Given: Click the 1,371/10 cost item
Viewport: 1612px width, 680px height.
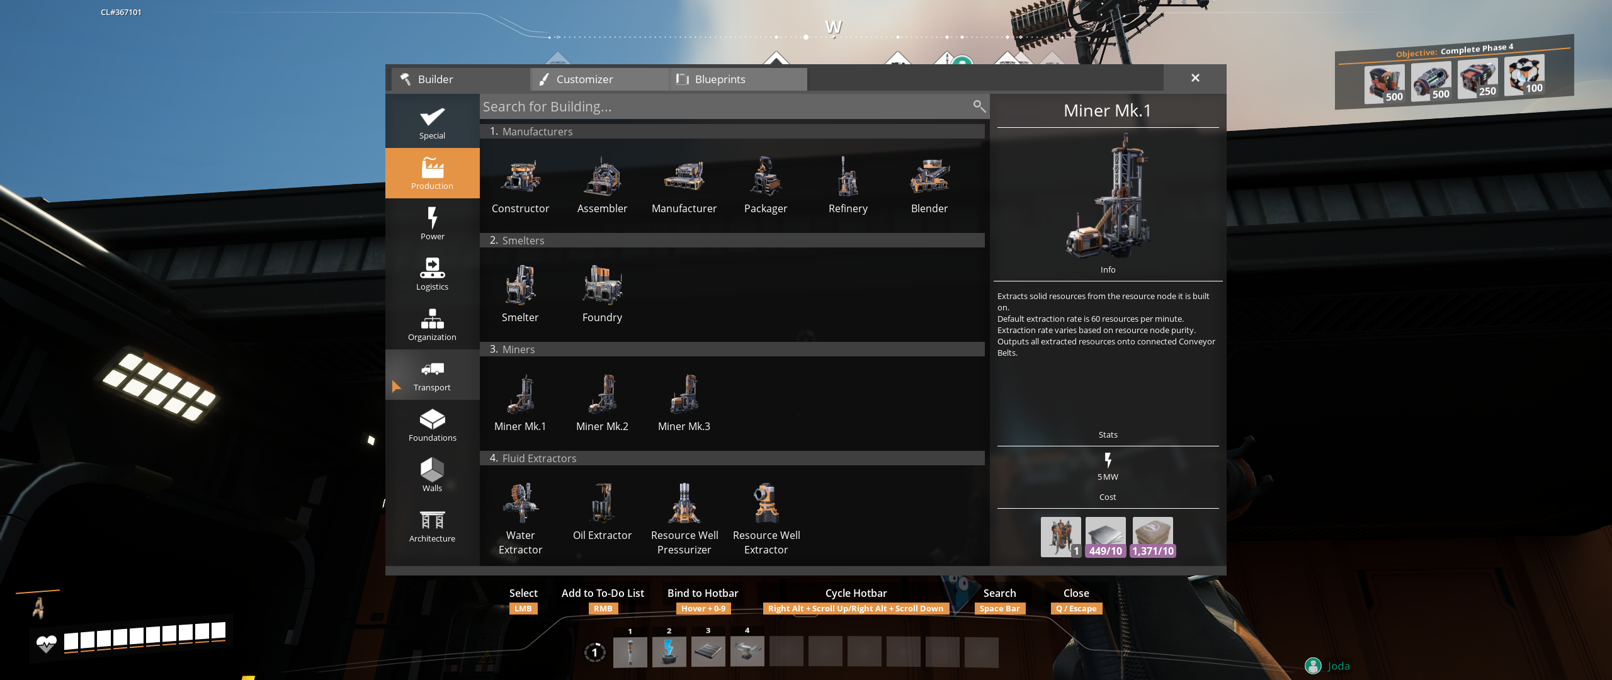Looking at the screenshot, I should point(1153,537).
